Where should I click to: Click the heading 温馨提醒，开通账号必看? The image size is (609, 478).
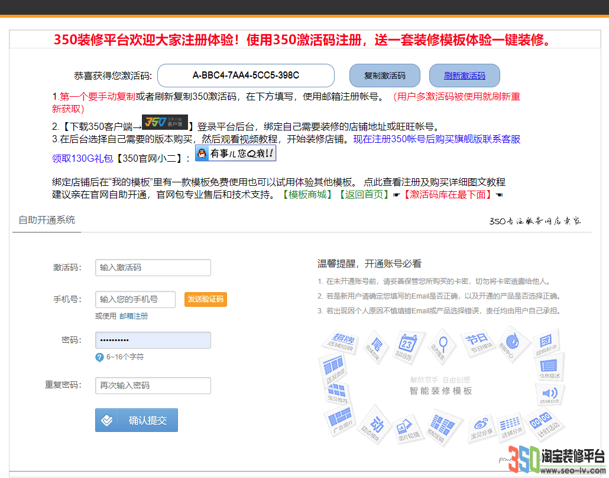click(370, 264)
